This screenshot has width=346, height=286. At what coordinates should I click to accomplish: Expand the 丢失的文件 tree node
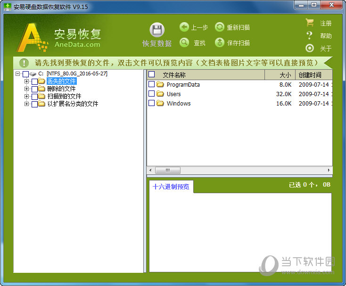[x=27, y=82]
